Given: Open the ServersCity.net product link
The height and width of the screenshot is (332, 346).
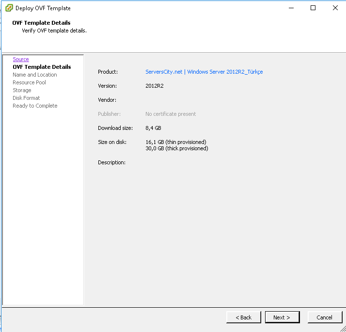Looking at the screenshot, I should (204, 72).
